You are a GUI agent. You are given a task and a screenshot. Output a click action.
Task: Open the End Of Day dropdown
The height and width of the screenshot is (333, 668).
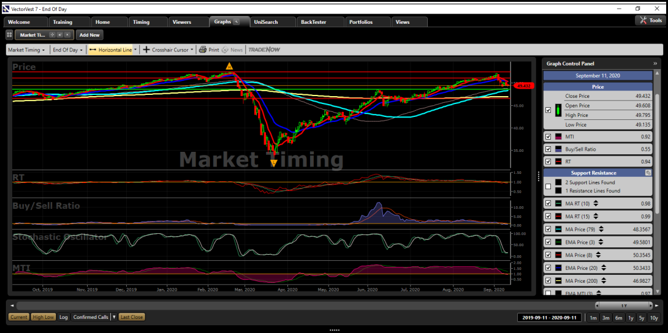click(67, 50)
